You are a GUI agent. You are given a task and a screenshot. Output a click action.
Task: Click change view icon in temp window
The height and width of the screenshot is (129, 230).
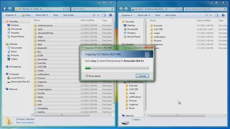pyautogui.click(x=94, y=15)
